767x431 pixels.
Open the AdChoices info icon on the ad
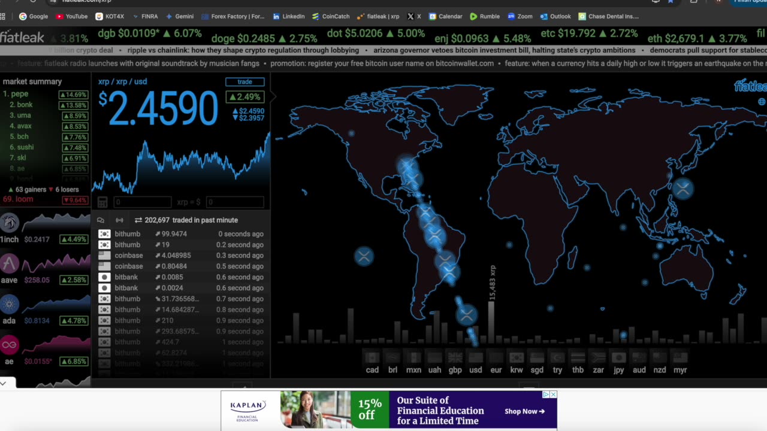coord(546,394)
